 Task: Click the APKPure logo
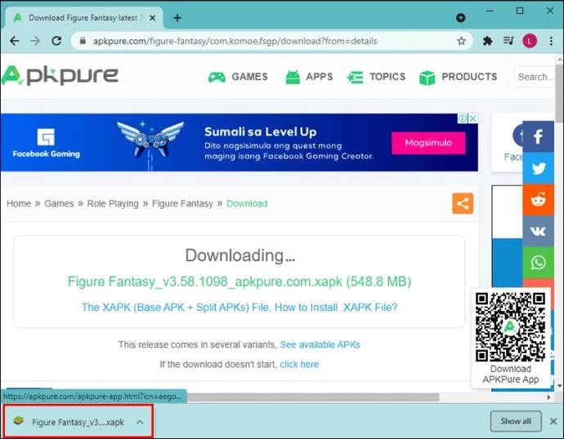[60, 76]
